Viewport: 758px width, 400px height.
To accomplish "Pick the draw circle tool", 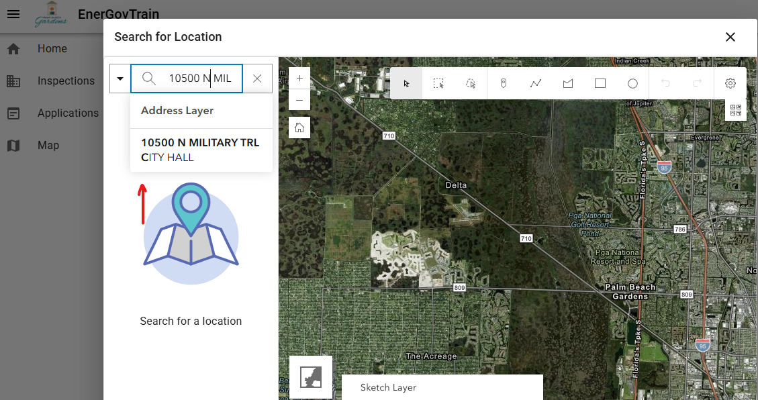I will click(632, 83).
